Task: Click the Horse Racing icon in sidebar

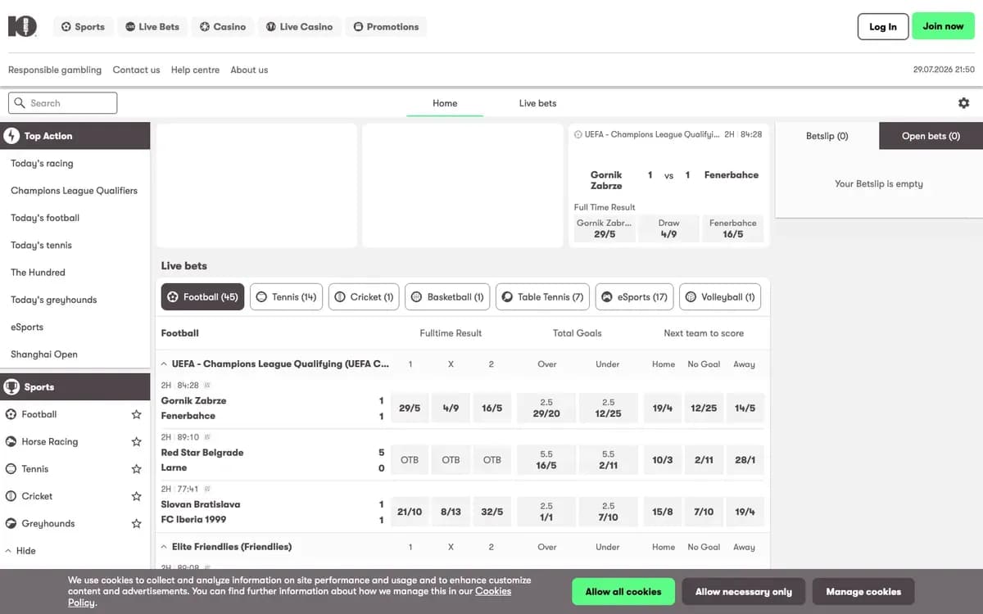Action: [x=11, y=441]
